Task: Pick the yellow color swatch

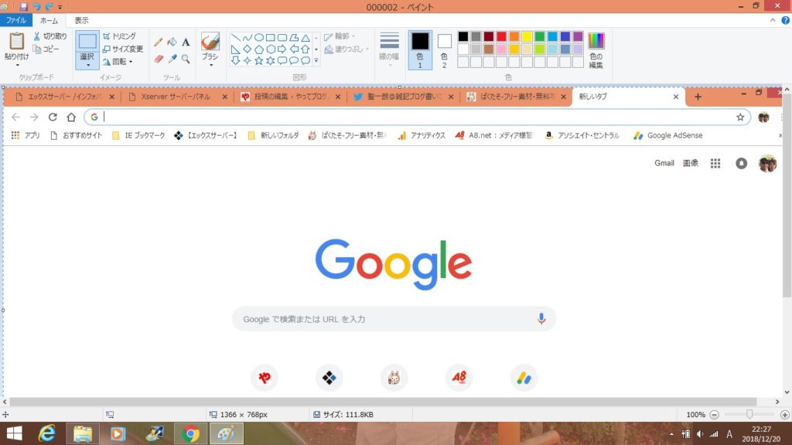Action: [x=527, y=36]
